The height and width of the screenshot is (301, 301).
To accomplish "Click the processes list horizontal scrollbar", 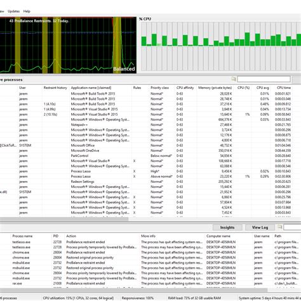I will pos(64,219).
